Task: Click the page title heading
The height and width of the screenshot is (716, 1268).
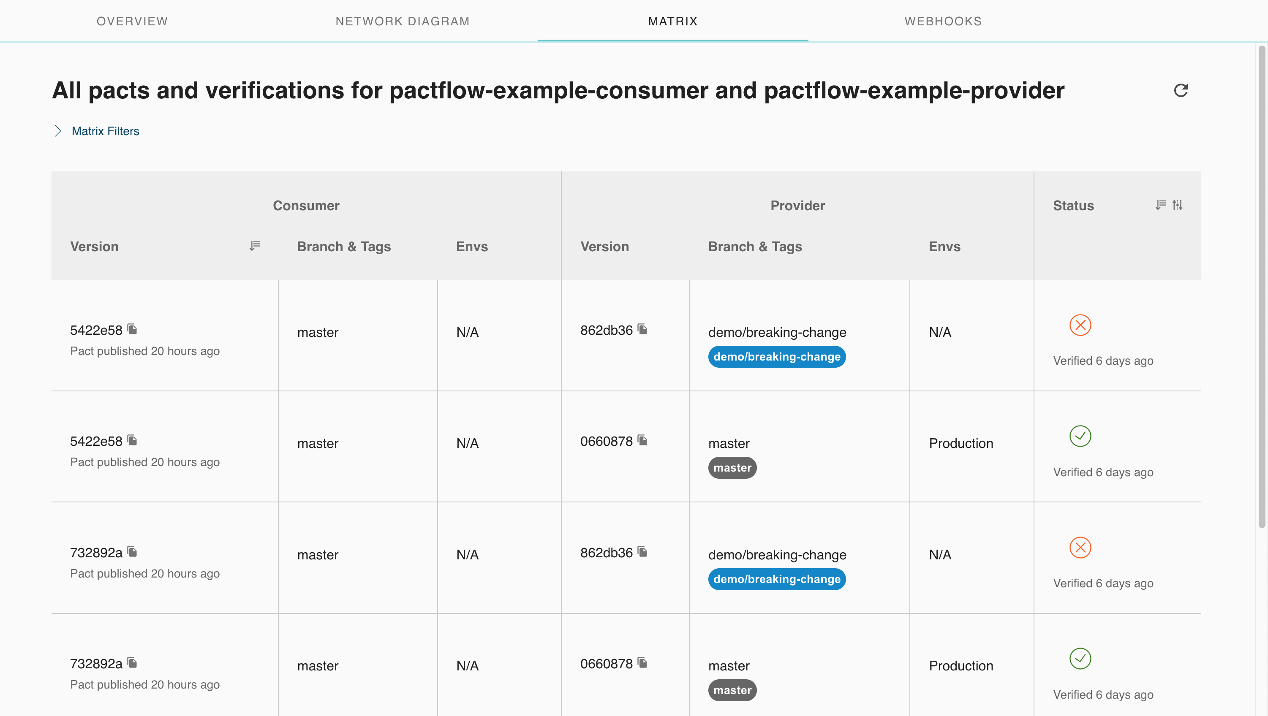Action: click(558, 90)
